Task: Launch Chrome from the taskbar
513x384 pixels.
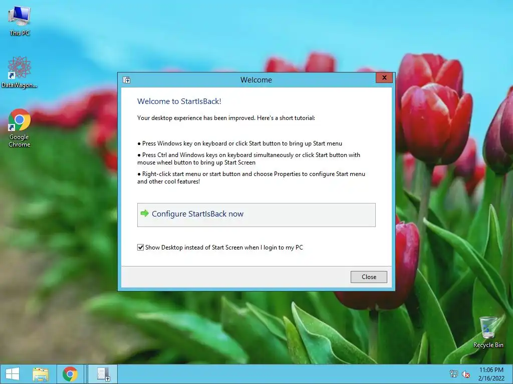Action: point(70,374)
